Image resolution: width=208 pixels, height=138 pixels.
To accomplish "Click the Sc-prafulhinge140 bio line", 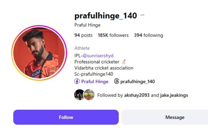I will [94, 74].
